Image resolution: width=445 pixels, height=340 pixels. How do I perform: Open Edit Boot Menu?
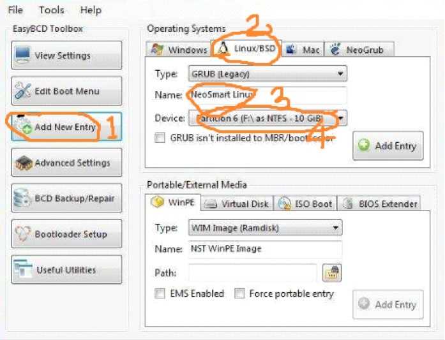tap(66, 91)
